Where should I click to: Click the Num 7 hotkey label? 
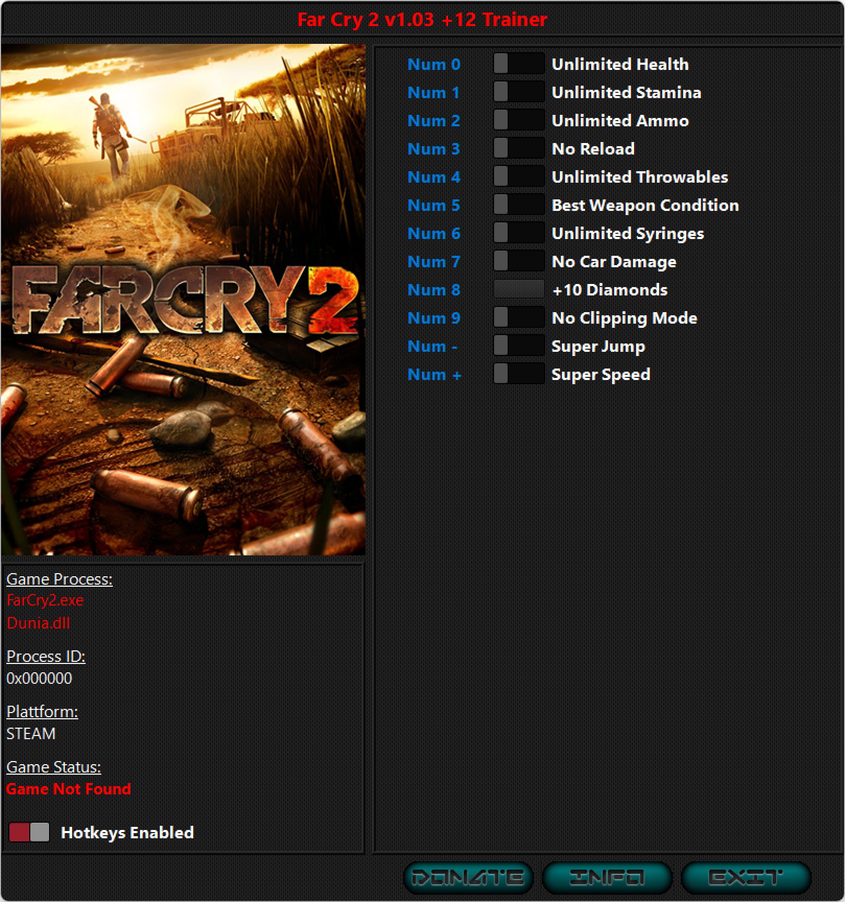(x=434, y=262)
